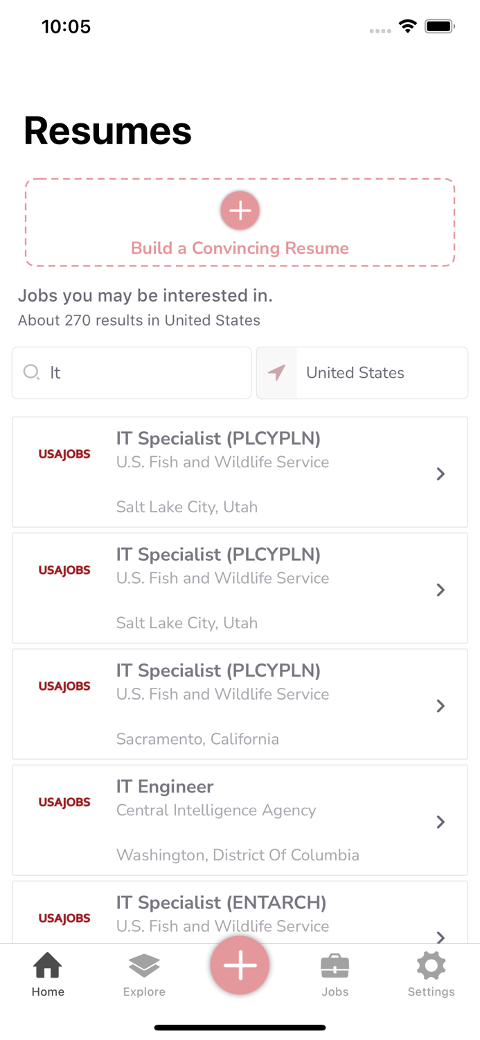Tap the United States location field

355,372
